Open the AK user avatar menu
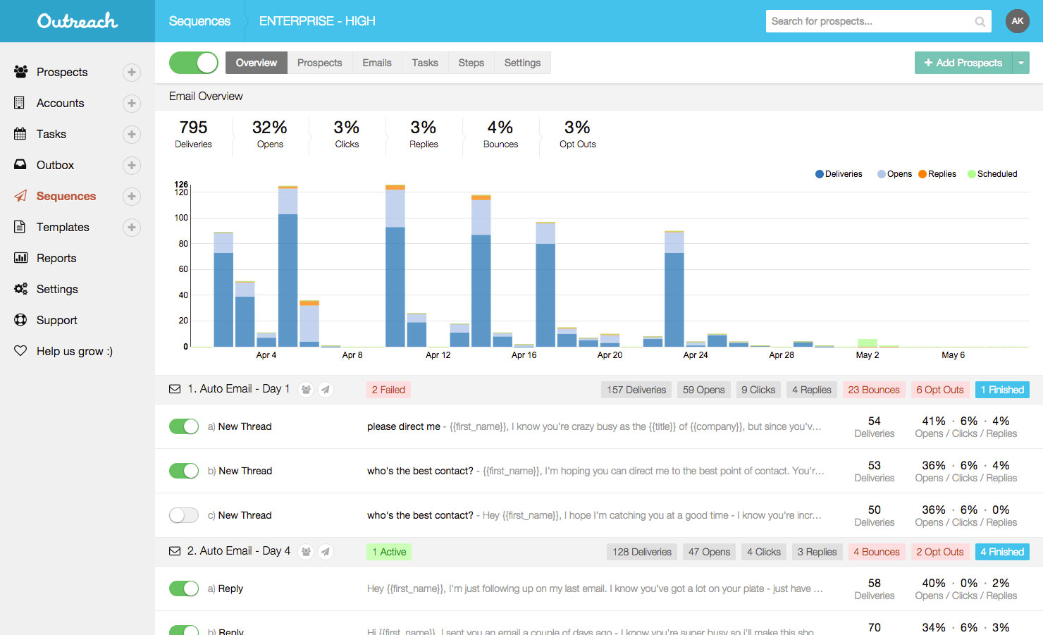The image size is (1043, 635). pyautogui.click(x=1018, y=21)
